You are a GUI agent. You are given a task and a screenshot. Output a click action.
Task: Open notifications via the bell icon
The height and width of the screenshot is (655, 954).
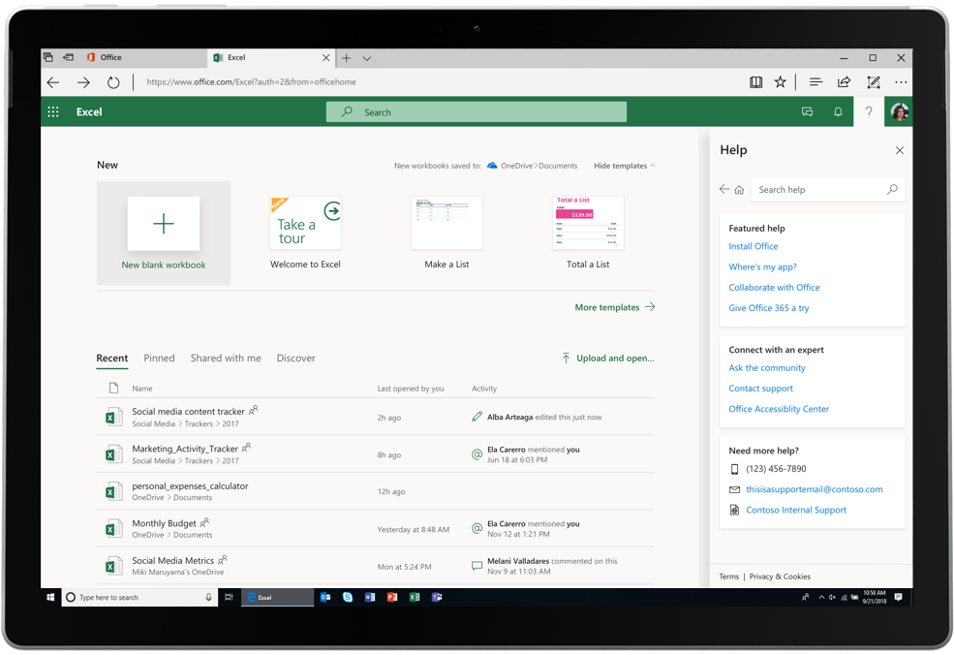[x=838, y=111]
